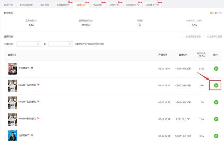Tick the 仅显示带货直播 checkbox
The height and width of the screenshot is (141, 224).
[x=204, y=36]
